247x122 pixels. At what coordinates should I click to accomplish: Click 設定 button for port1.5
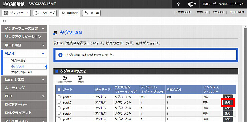tap(228, 119)
